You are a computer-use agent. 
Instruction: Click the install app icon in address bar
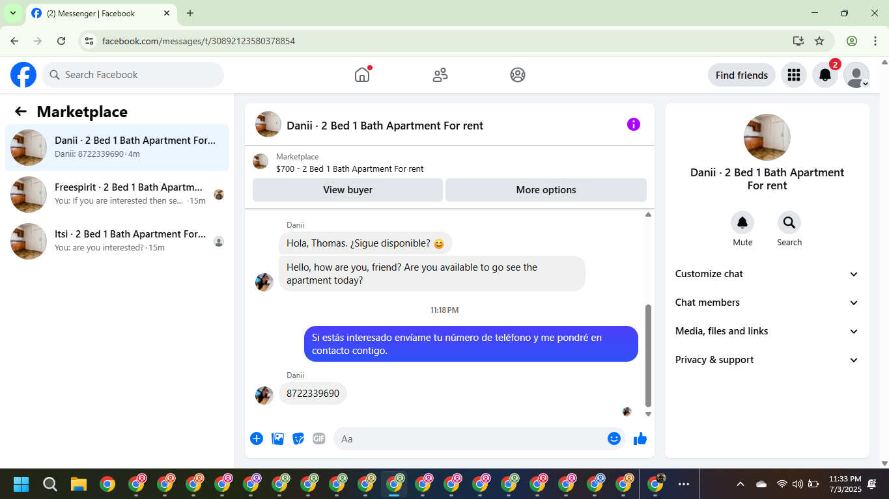coord(798,41)
